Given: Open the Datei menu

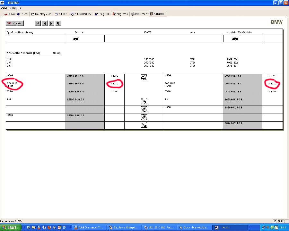Looking at the screenshot, I should click(x=4, y=8).
